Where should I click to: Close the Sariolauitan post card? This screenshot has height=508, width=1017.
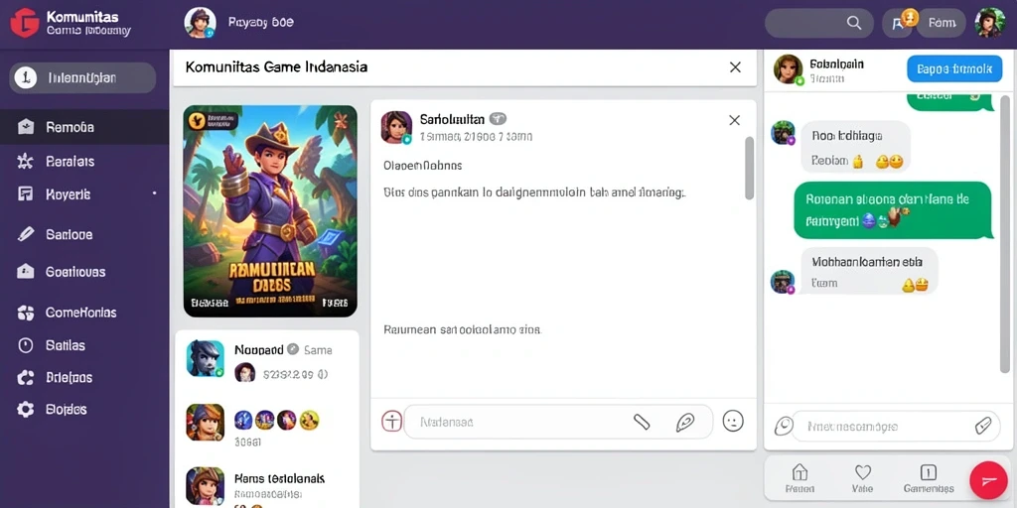[734, 120]
